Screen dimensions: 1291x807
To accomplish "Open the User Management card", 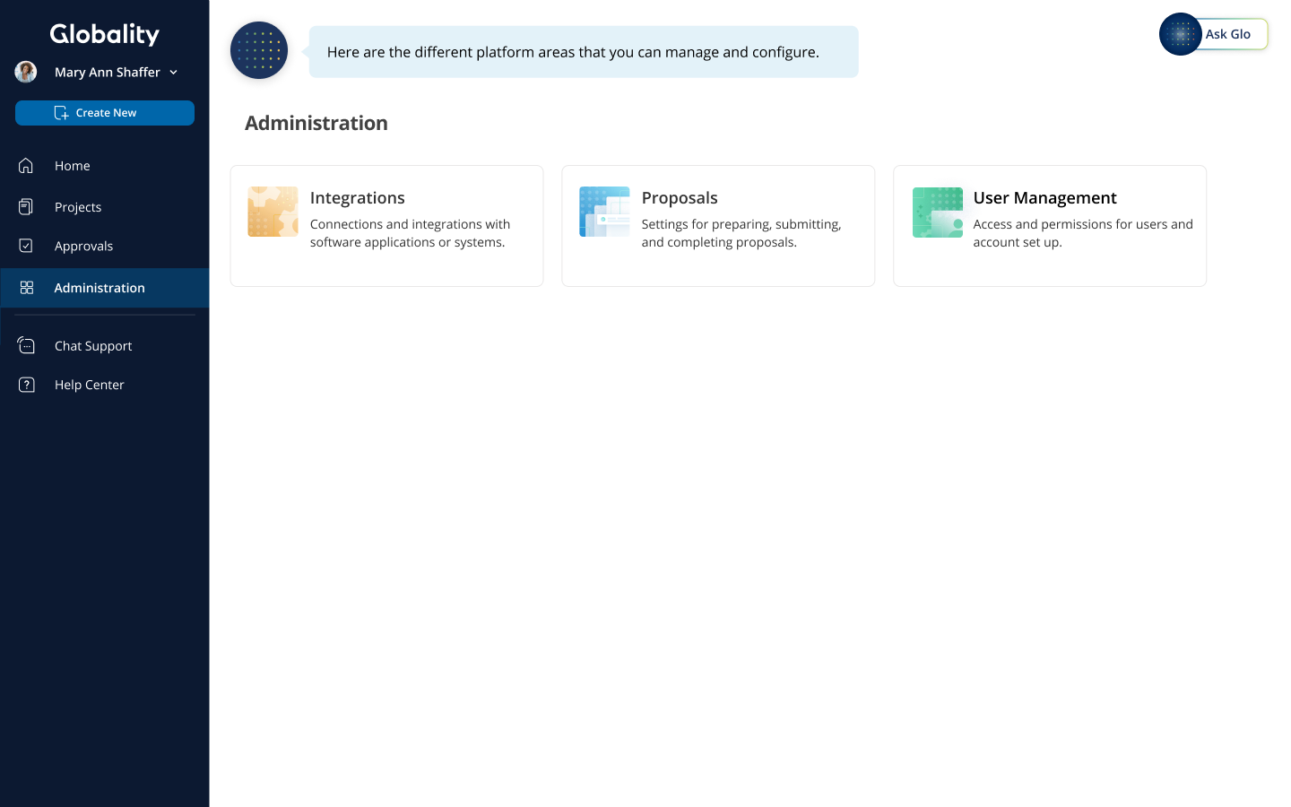I will [x=1049, y=225].
